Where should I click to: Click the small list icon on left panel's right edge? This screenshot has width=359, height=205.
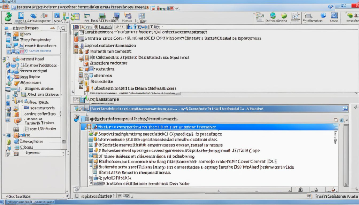(64, 142)
